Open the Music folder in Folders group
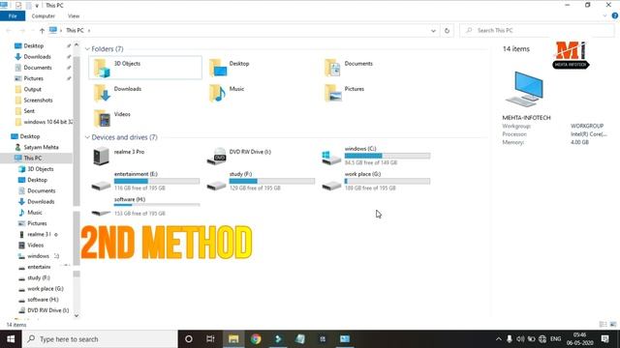 tap(227, 93)
